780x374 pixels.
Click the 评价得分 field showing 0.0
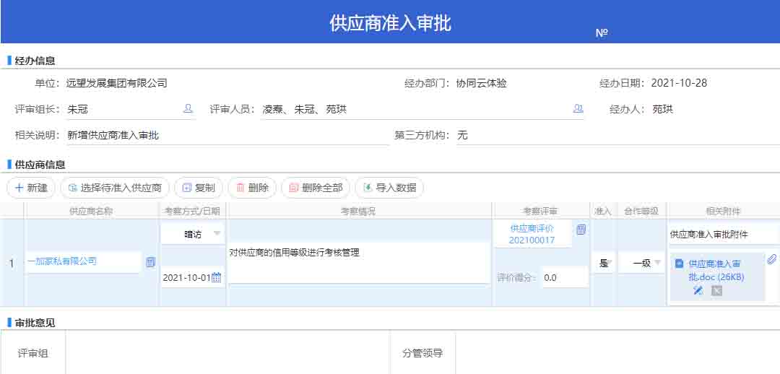click(x=564, y=277)
